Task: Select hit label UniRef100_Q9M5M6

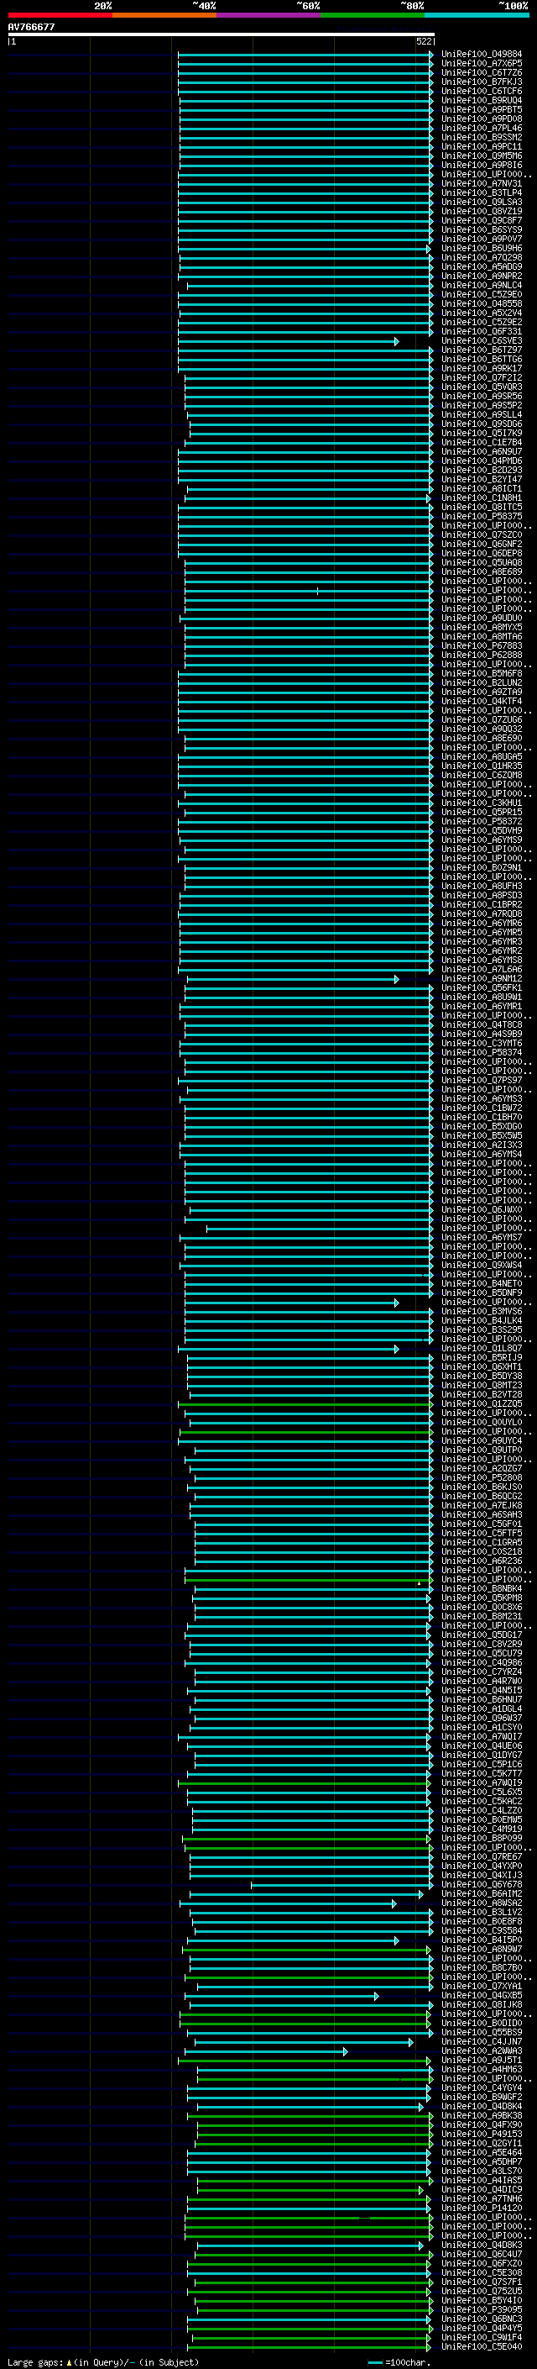Action: coord(481,156)
